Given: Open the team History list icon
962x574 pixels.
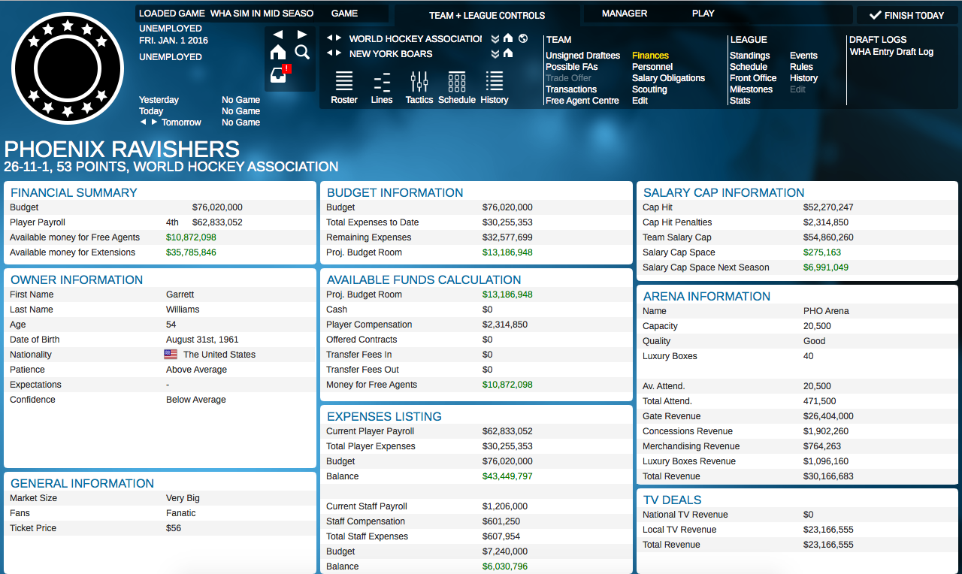Looking at the screenshot, I should tap(495, 87).
